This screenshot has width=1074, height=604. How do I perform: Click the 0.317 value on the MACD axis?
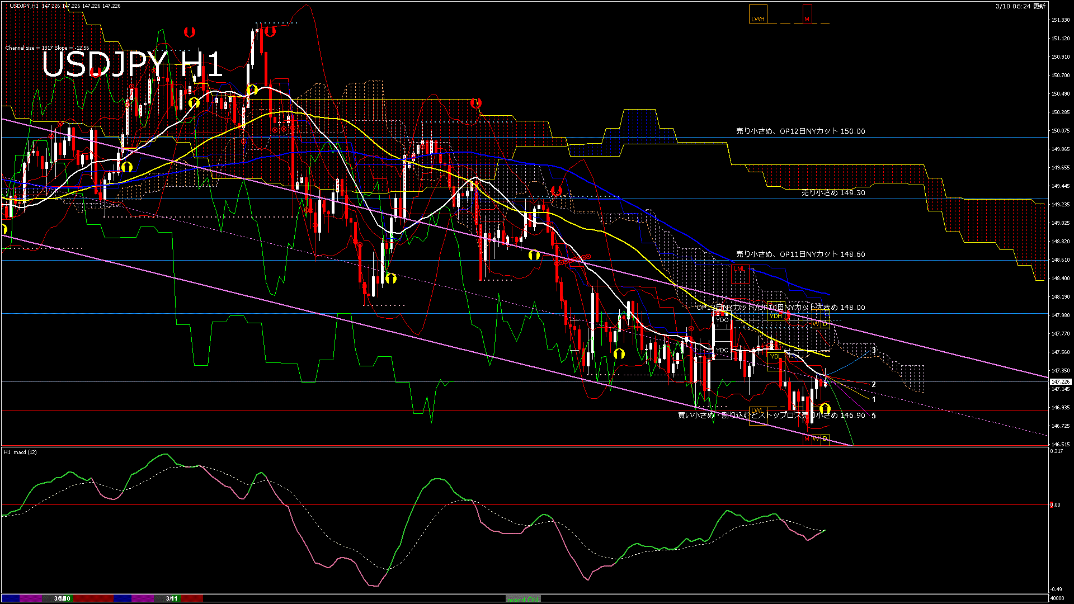click(1056, 451)
